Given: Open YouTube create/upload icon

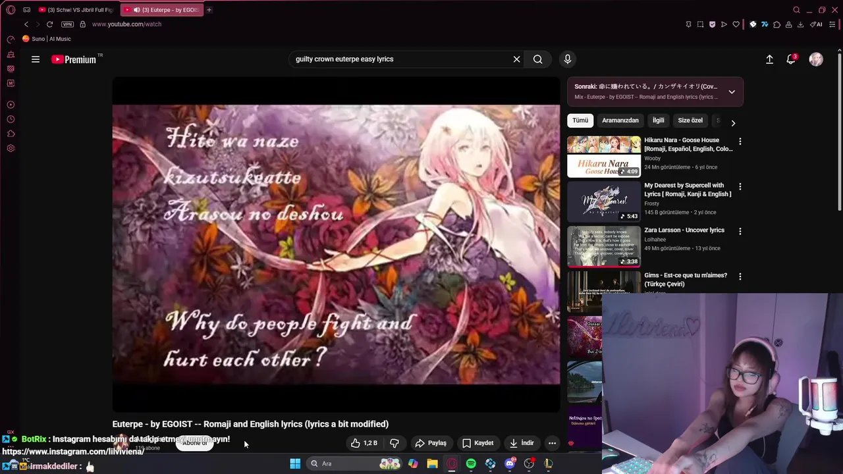Looking at the screenshot, I should [769, 59].
